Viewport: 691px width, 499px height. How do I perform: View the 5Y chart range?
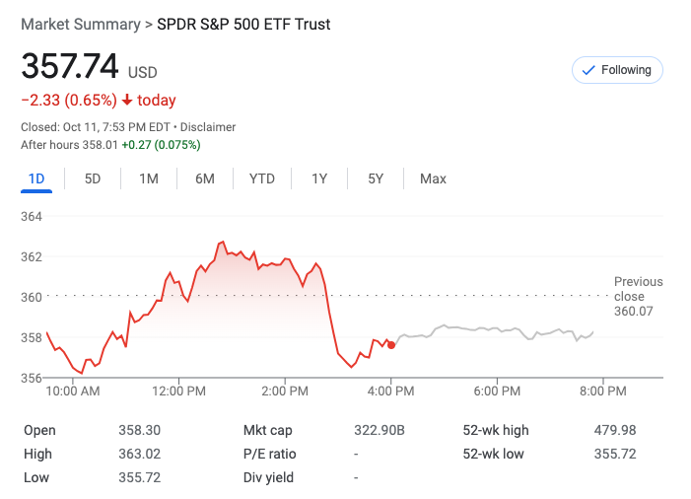pyautogui.click(x=376, y=178)
